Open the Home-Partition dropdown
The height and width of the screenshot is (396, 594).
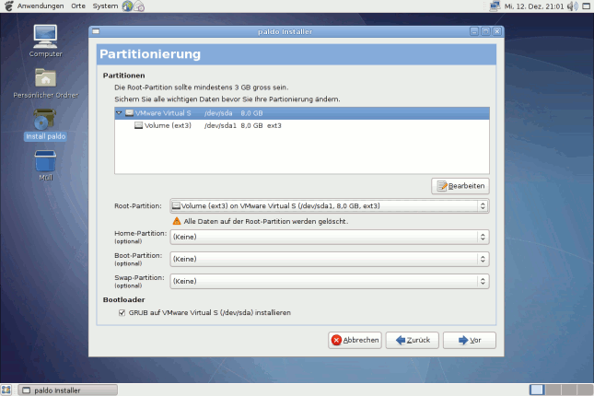point(330,237)
